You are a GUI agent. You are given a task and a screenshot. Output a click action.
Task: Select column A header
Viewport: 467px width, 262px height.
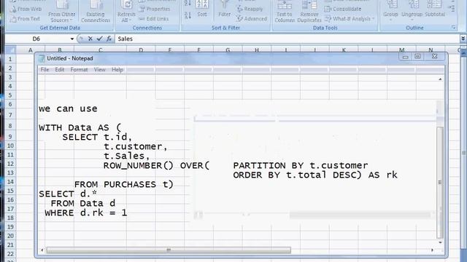(30, 50)
